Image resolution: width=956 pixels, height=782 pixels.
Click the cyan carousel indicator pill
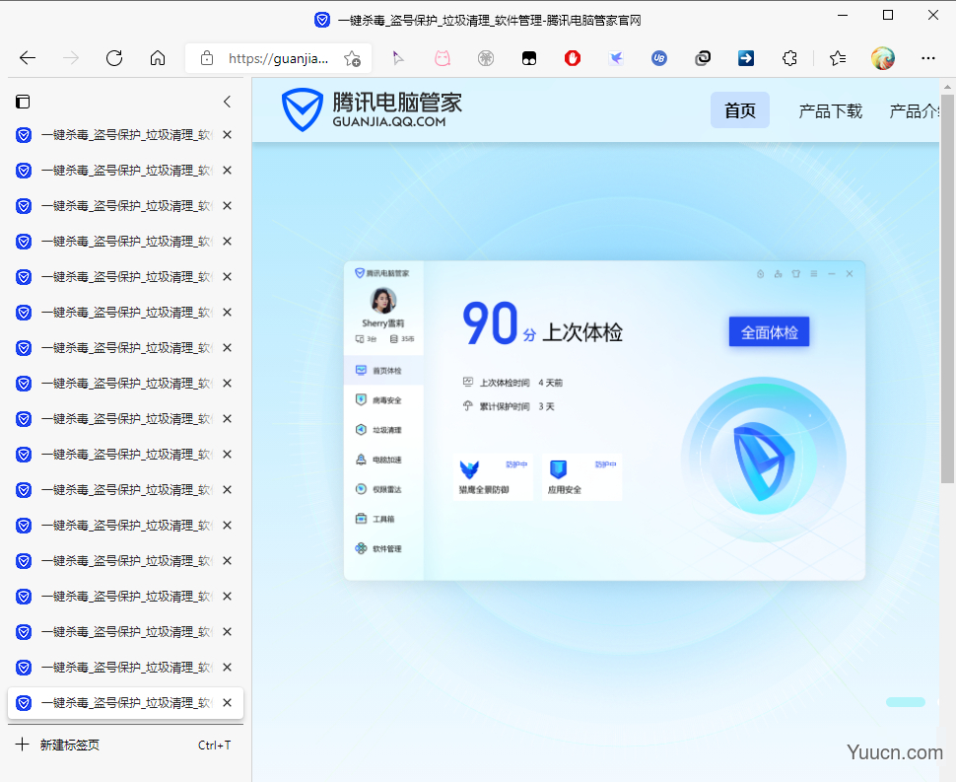click(x=906, y=702)
